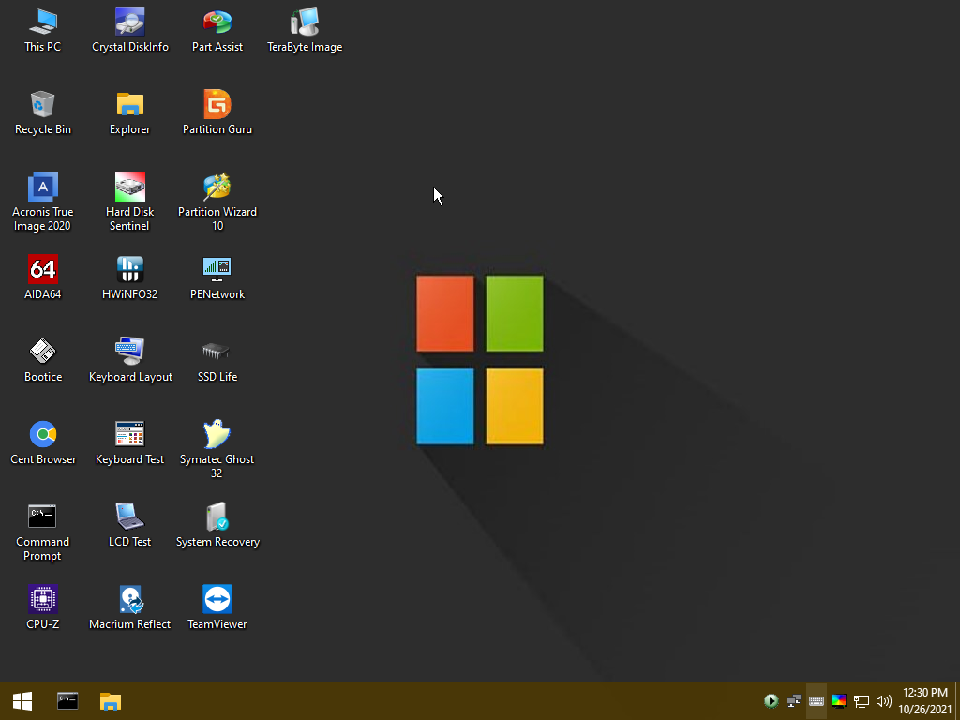960x720 pixels.
Task: Open TeraByte Image shortcut
Action: click(305, 30)
